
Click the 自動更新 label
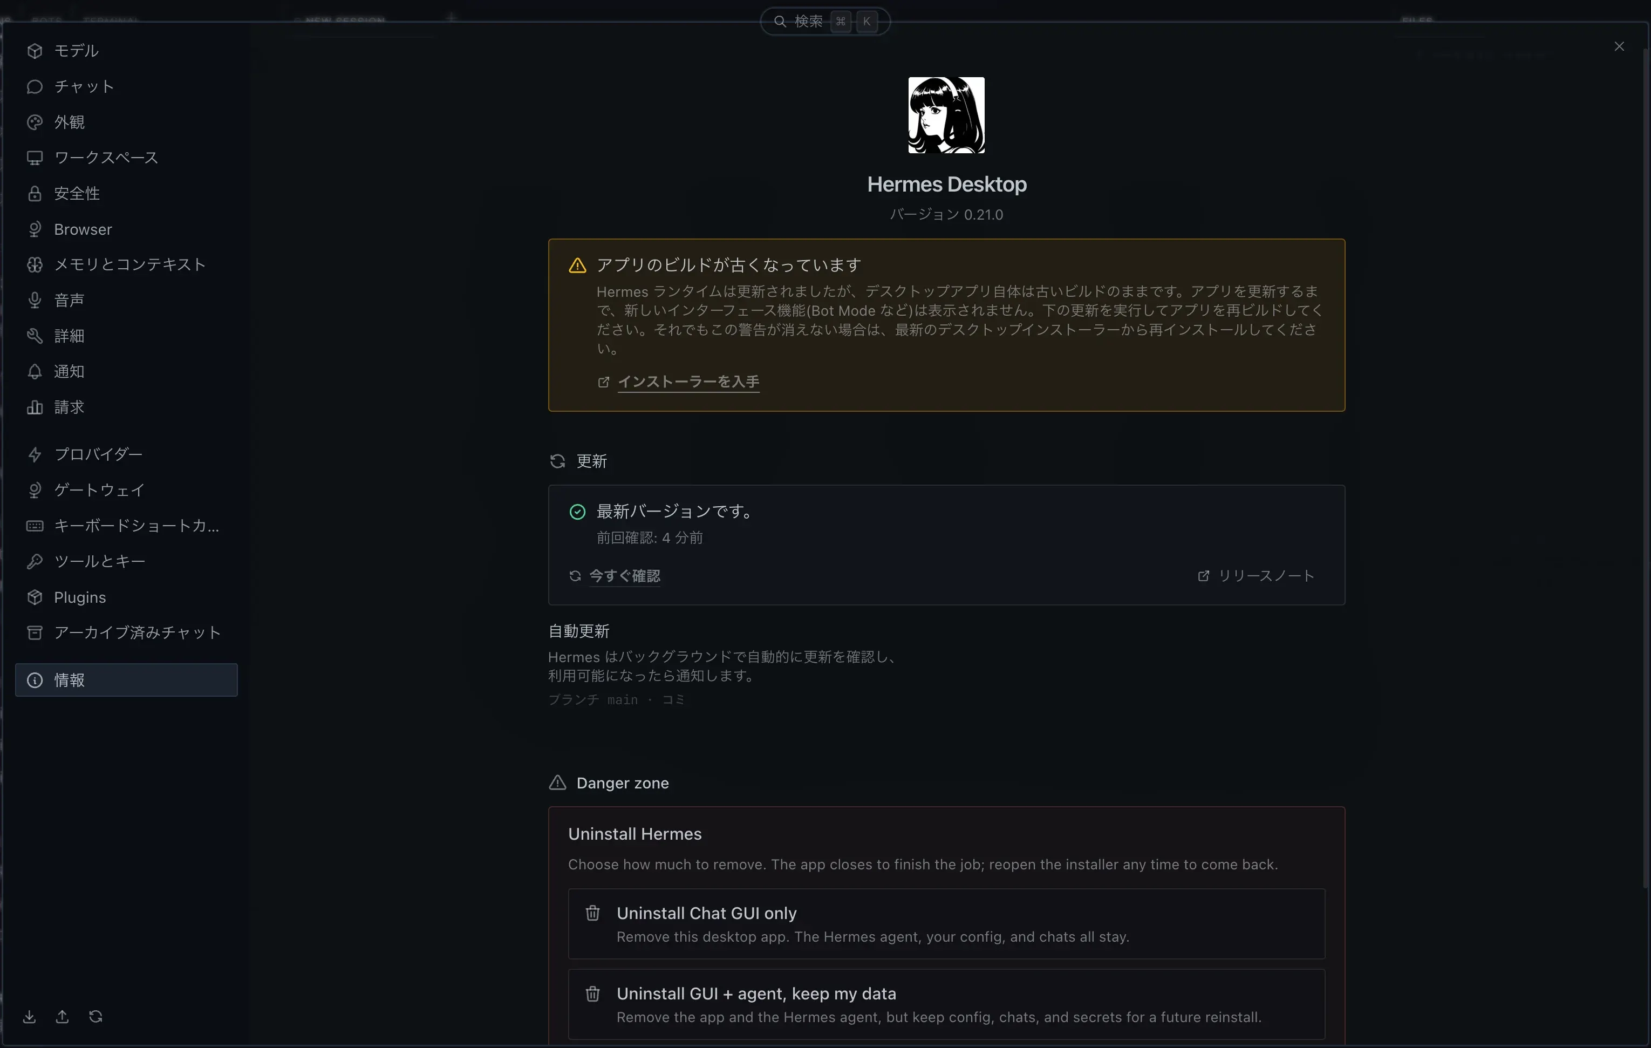click(x=579, y=631)
